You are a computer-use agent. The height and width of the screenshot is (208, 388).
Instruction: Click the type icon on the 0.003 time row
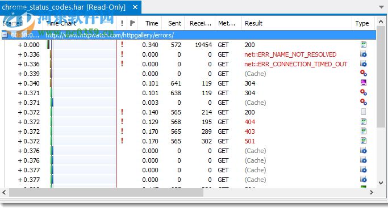point(363,102)
